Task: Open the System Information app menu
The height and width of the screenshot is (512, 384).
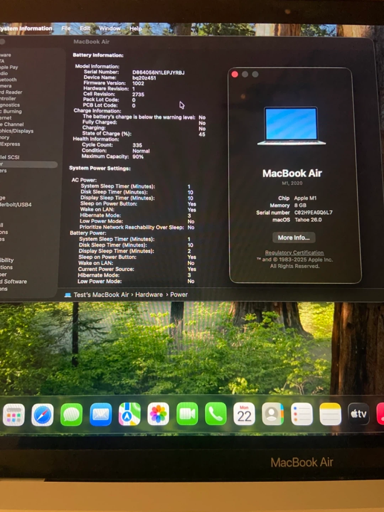Action: tap(26, 28)
